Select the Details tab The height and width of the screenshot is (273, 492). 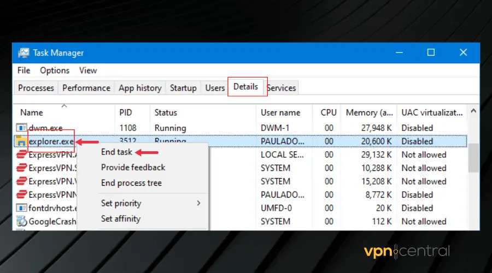245,86
